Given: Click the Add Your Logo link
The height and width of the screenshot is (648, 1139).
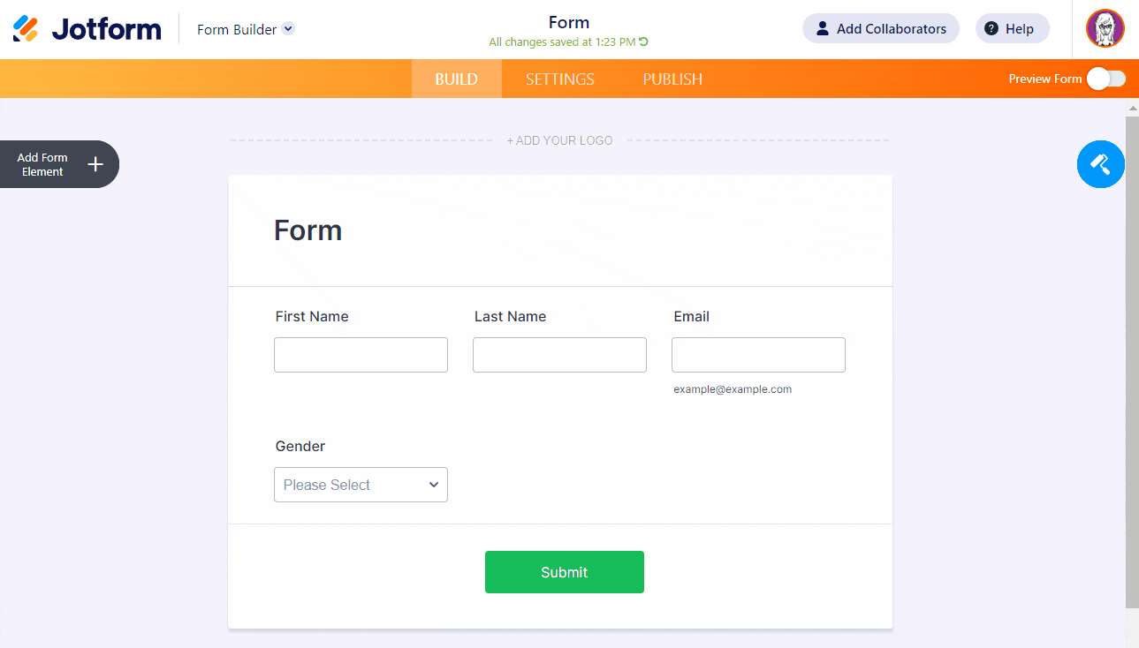Looking at the screenshot, I should pyautogui.click(x=559, y=140).
